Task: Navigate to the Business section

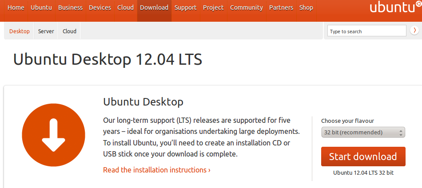Action: click(70, 8)
